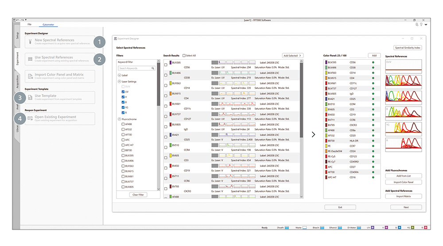Expand the Label filter section
Screen dimensions: 443x246
(120, 76)
